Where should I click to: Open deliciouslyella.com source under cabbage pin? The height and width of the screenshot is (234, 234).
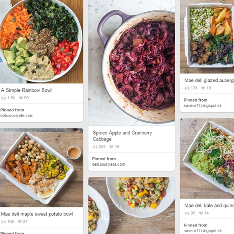pyautogui.click(x=109, y=164)
